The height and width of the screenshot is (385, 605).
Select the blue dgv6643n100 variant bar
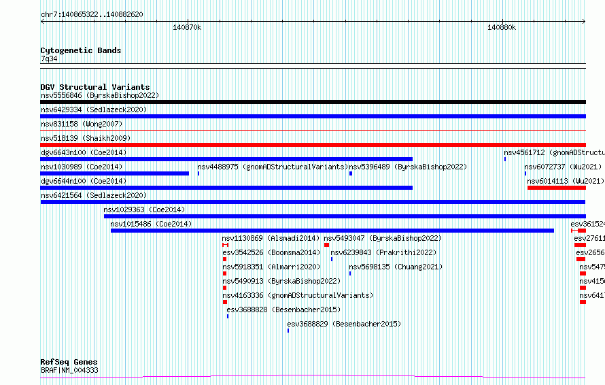226,159
